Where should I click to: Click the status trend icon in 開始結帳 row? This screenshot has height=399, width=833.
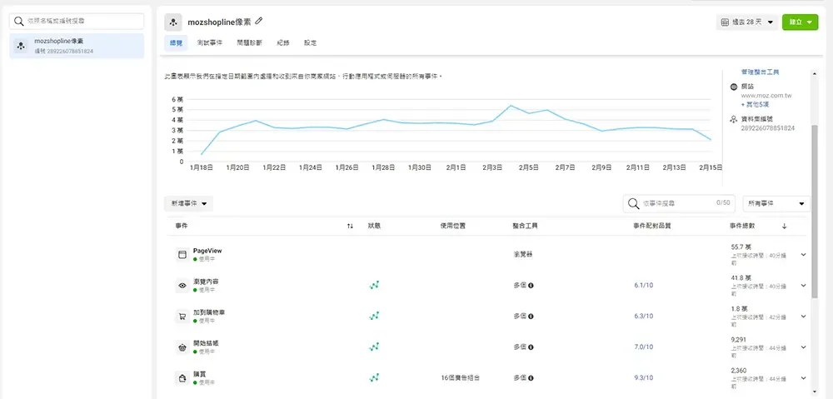(x=374, y=347)
